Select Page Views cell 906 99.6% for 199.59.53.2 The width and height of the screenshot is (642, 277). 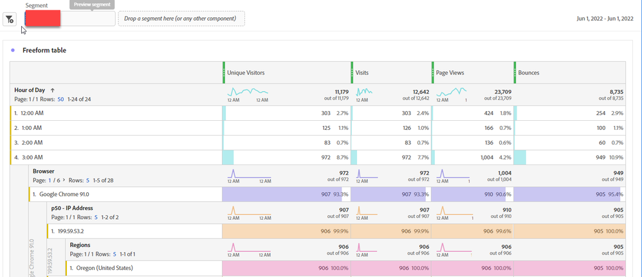point(472,231)
